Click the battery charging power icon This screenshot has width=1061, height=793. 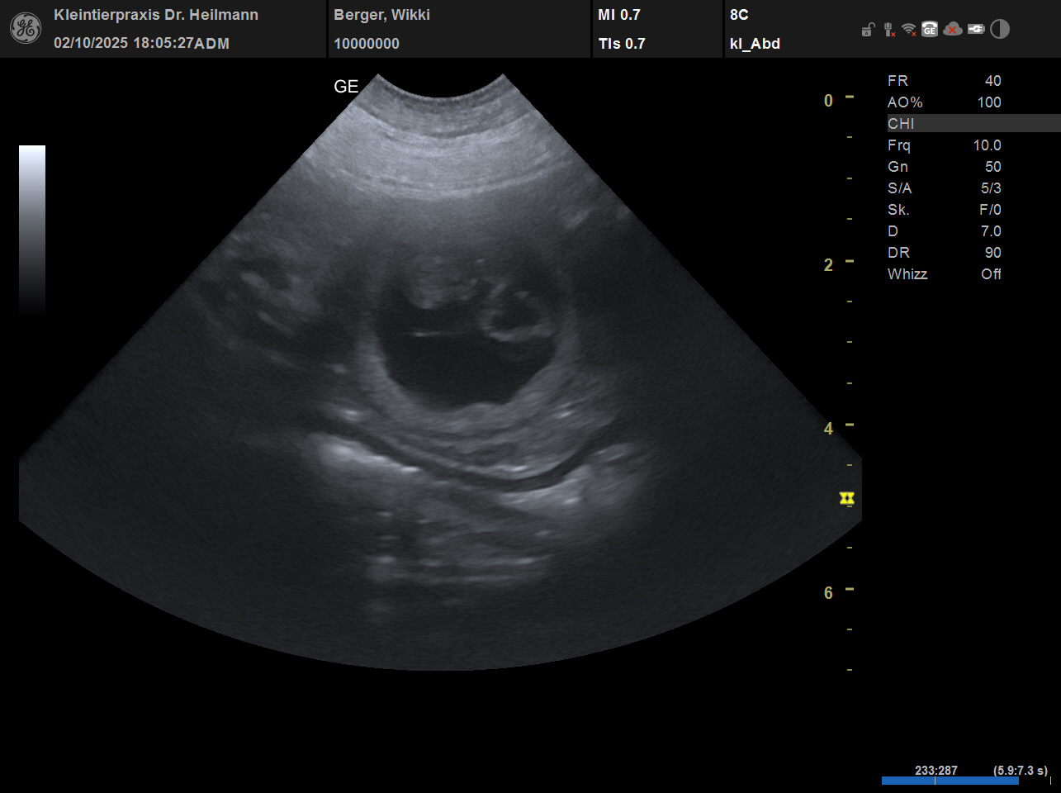click(x=976, y=30)
